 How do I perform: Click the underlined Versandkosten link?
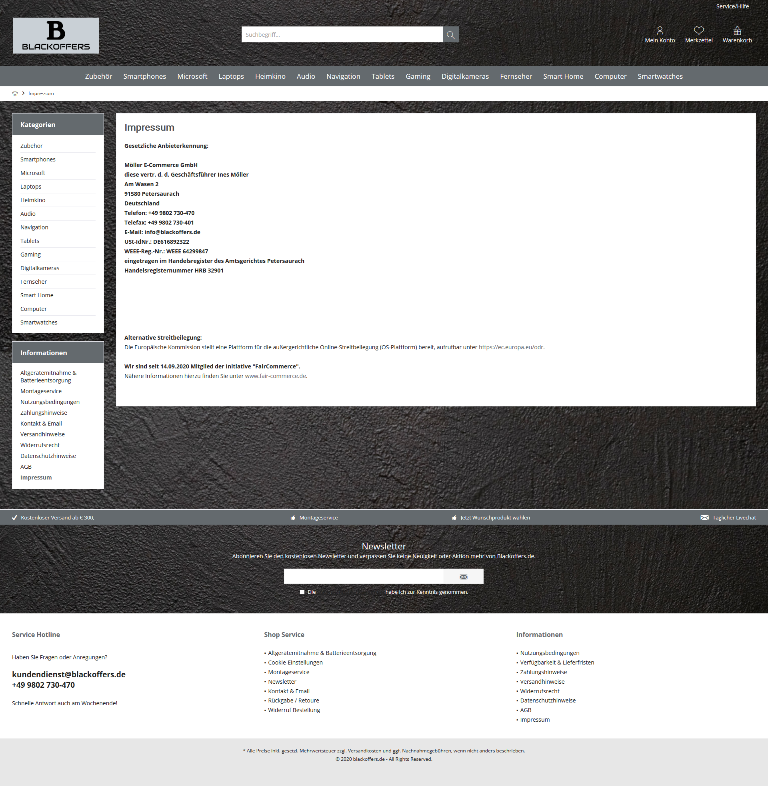tap(364, 750)
